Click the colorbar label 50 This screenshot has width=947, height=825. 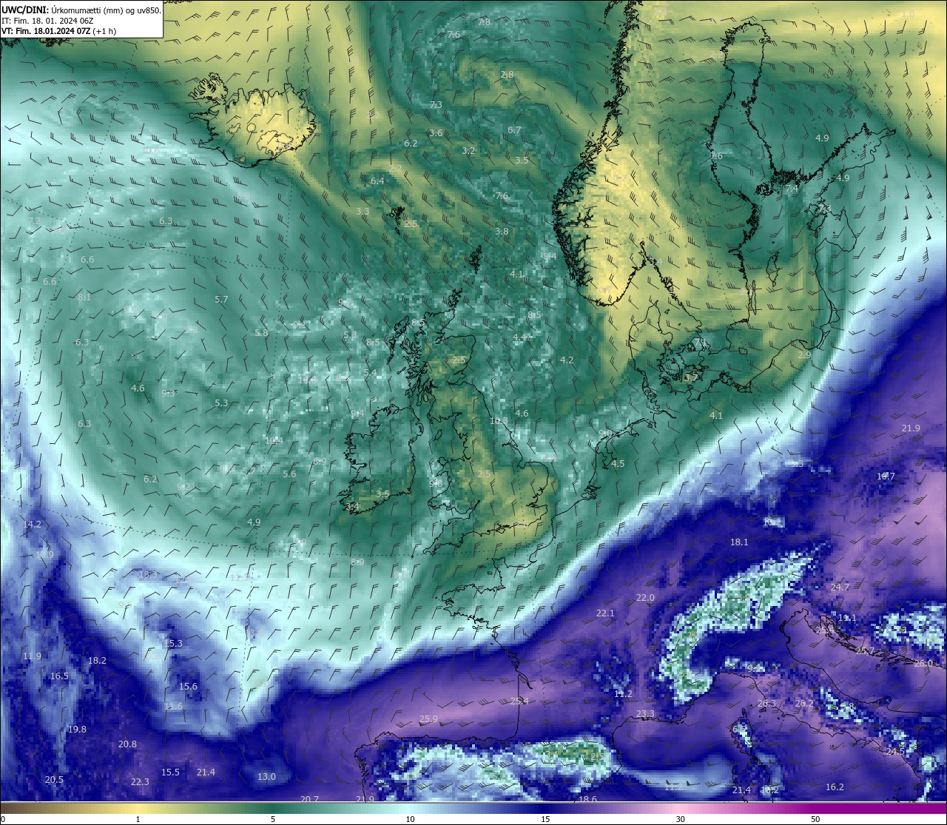pyautogui.click(x=815, y=819)
